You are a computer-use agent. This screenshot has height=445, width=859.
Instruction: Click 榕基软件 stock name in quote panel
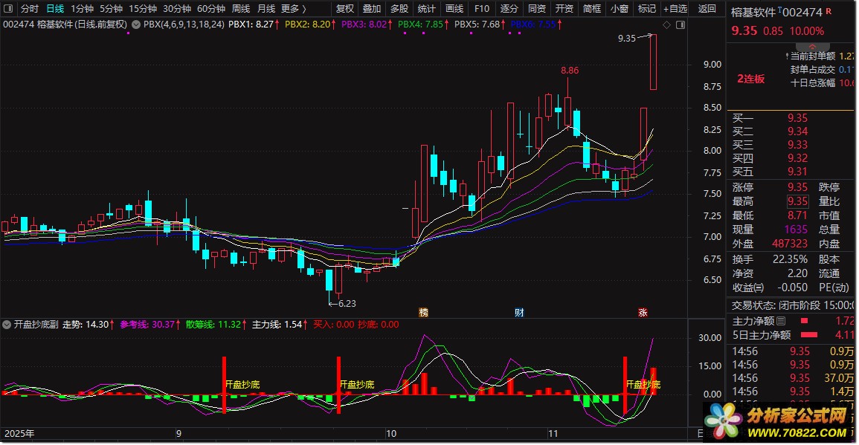753,12
